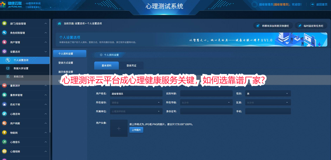Expand 用户管理 chevron
The width and height of the screenshot is (331, 160).
46,42
